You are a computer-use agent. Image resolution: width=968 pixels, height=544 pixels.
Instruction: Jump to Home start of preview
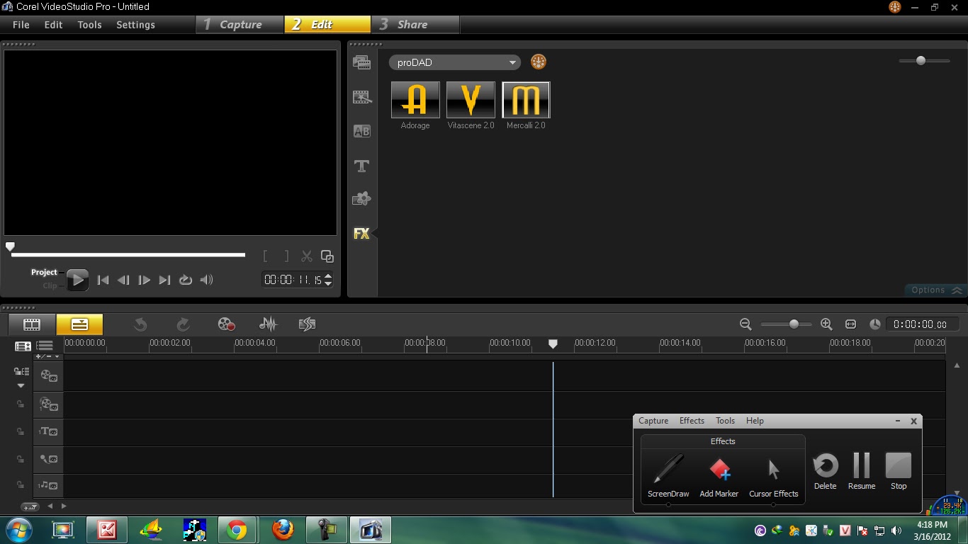pos(103,280)
